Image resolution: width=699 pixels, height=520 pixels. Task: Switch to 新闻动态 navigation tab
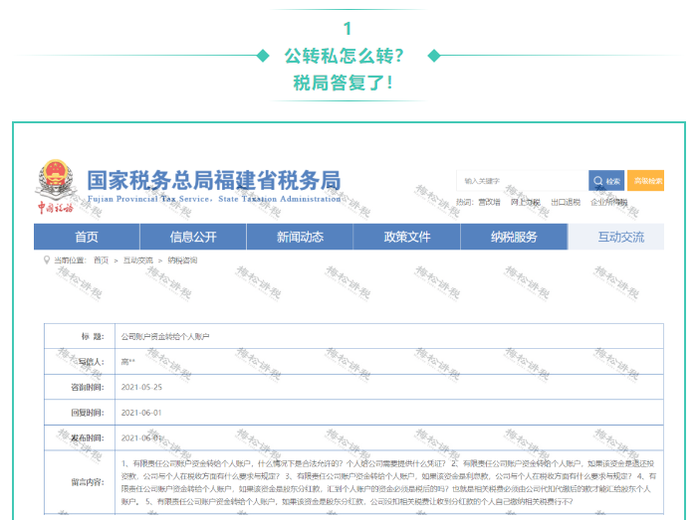pos(300,237)
